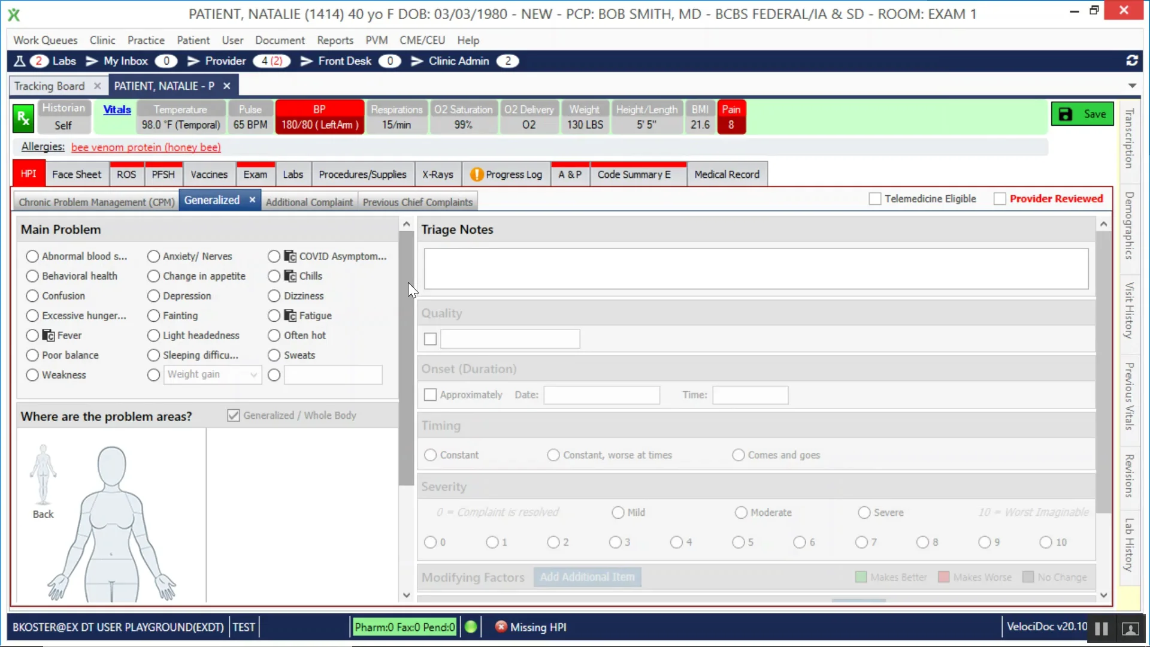Click the warning icon on Progress Log tab
The image size is (1150, 647).
pyautogui.click(x=476, y=174)
